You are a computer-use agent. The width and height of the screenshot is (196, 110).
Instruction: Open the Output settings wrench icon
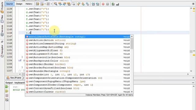[7, 100]
